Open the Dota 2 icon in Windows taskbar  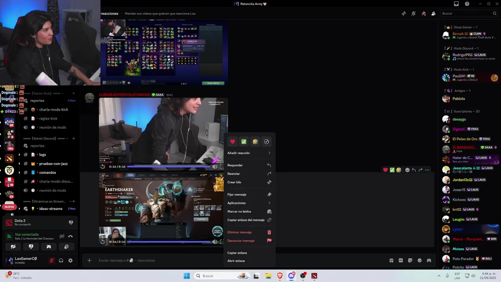[x=314, y=276]
